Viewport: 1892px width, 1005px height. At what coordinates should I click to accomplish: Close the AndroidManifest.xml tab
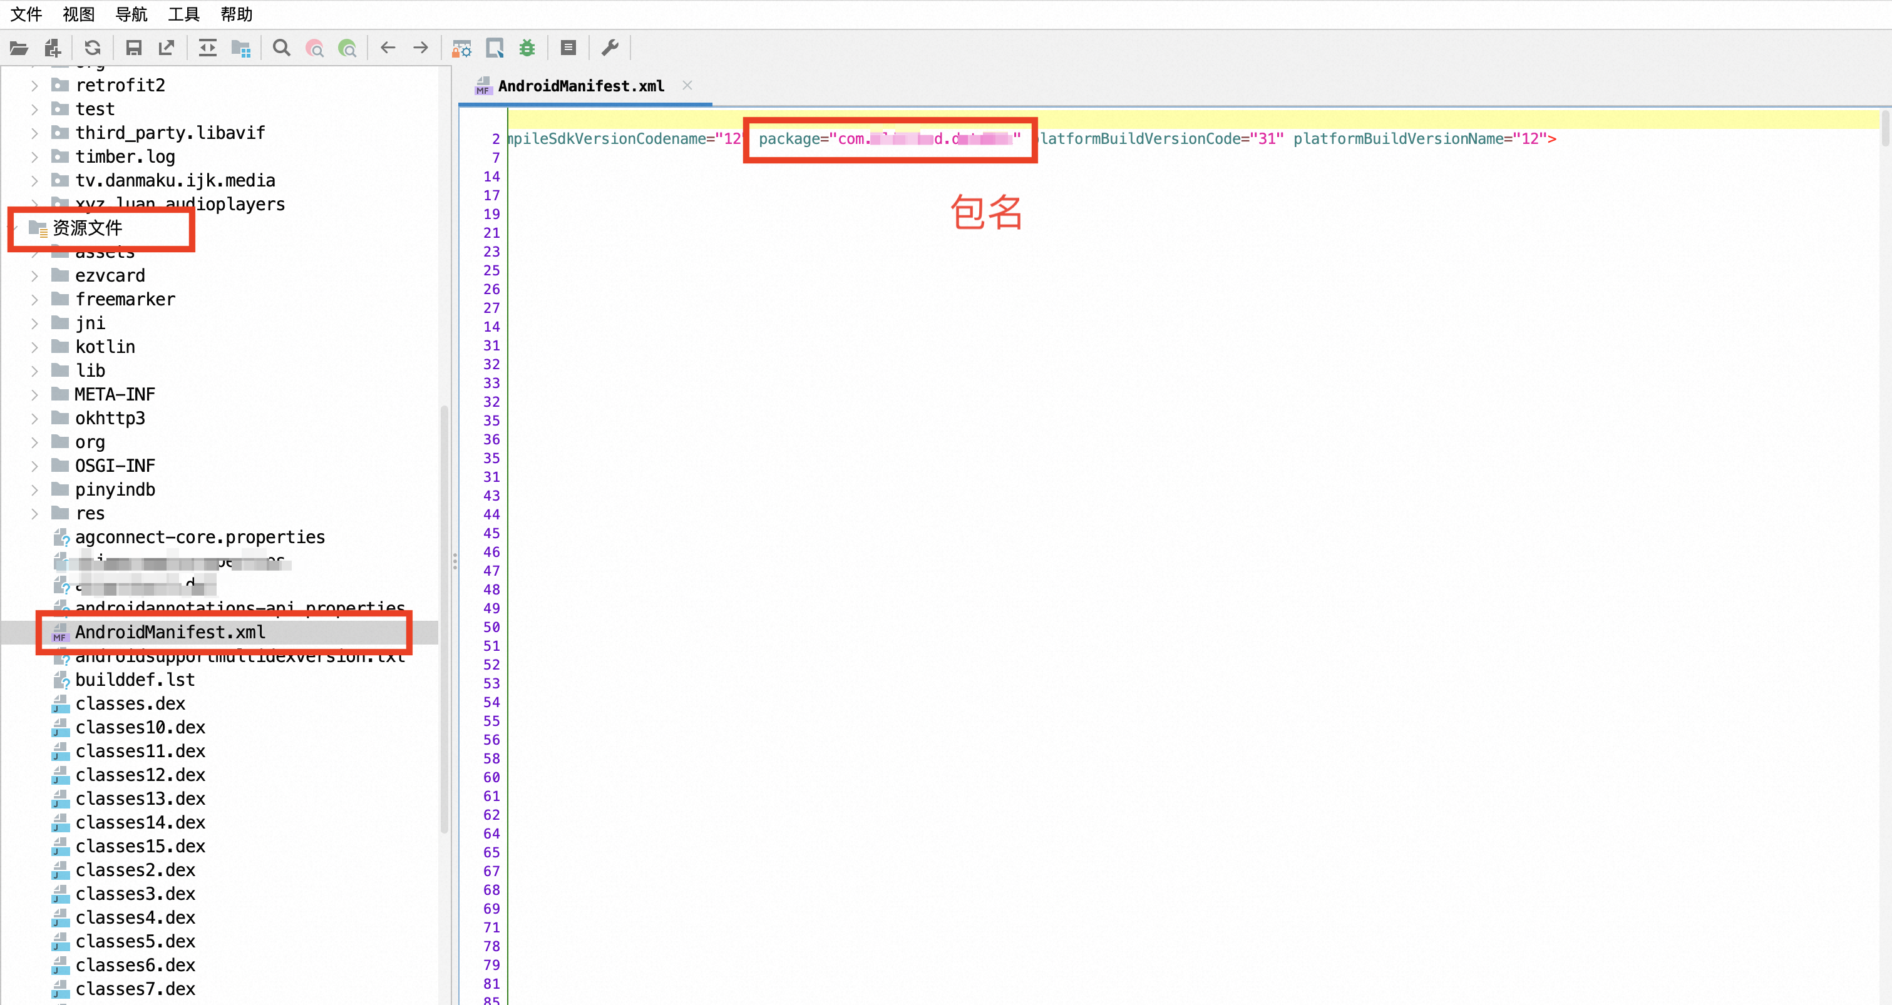point(687,85)
